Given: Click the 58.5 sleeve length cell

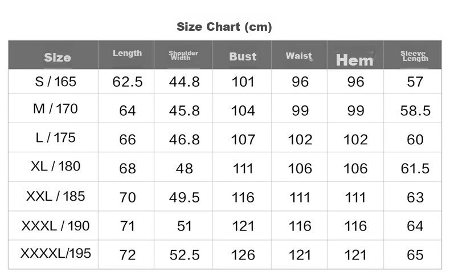Looking at the screenshot, I should tap(415, 111).
